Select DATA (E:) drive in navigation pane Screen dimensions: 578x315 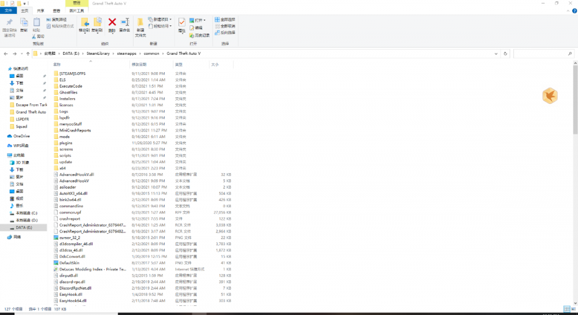click(24, 228)
